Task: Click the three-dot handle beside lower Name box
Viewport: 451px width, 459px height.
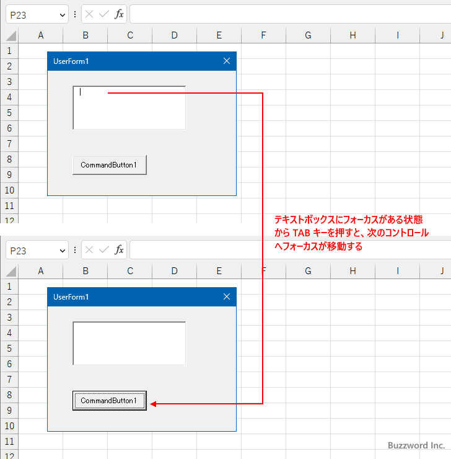Action: tap(75, 250)
